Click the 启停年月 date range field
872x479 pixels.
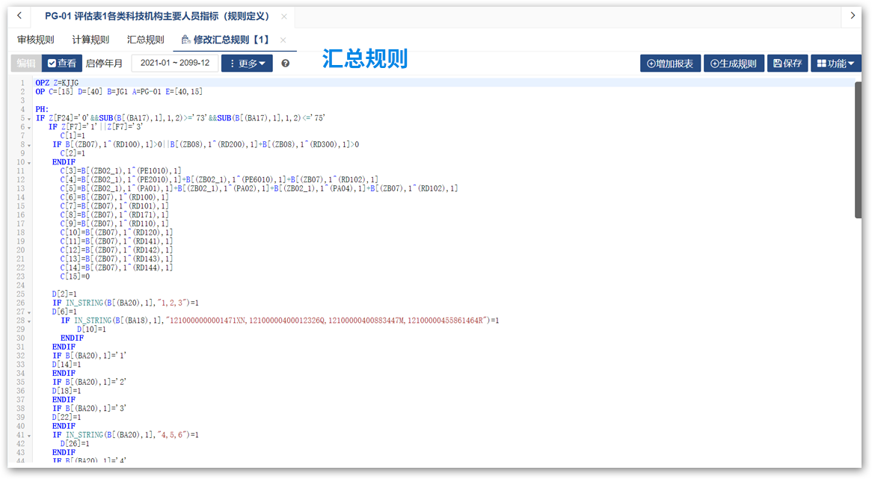click(x=175, y=64)
